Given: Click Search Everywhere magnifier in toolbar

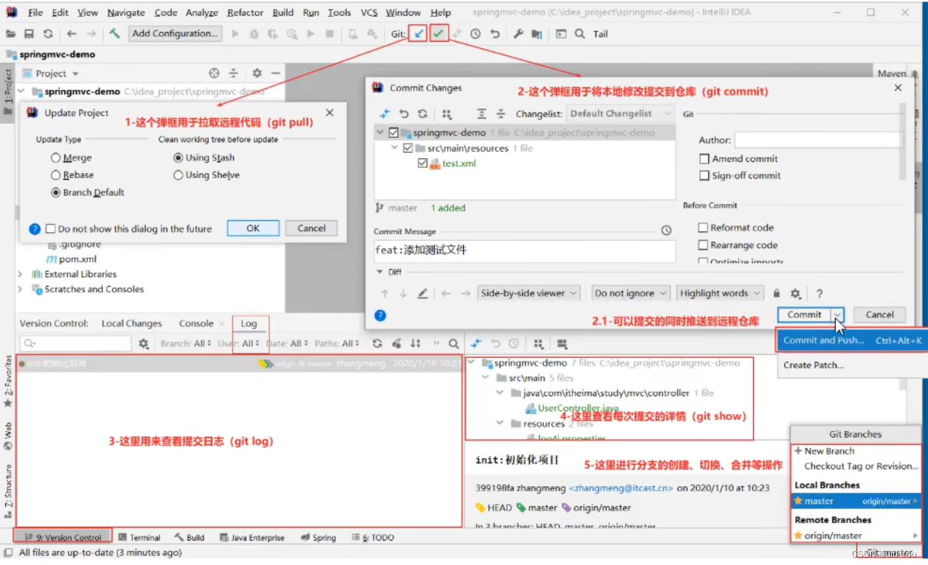Looking at the screenshot, I should coord(580,34).
